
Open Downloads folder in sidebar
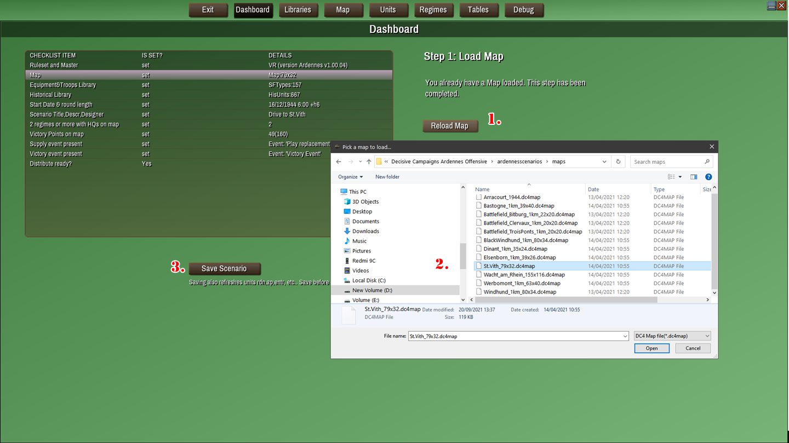[365, 231]
